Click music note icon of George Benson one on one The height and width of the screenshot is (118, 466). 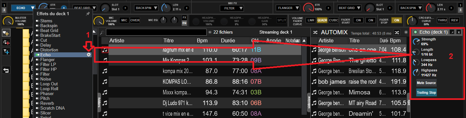(314, 50)
